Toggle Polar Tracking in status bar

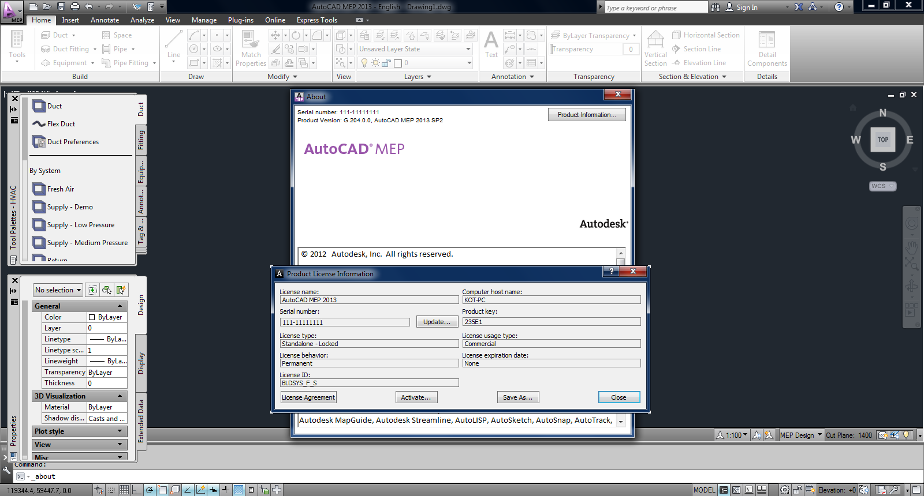(150, 490)
